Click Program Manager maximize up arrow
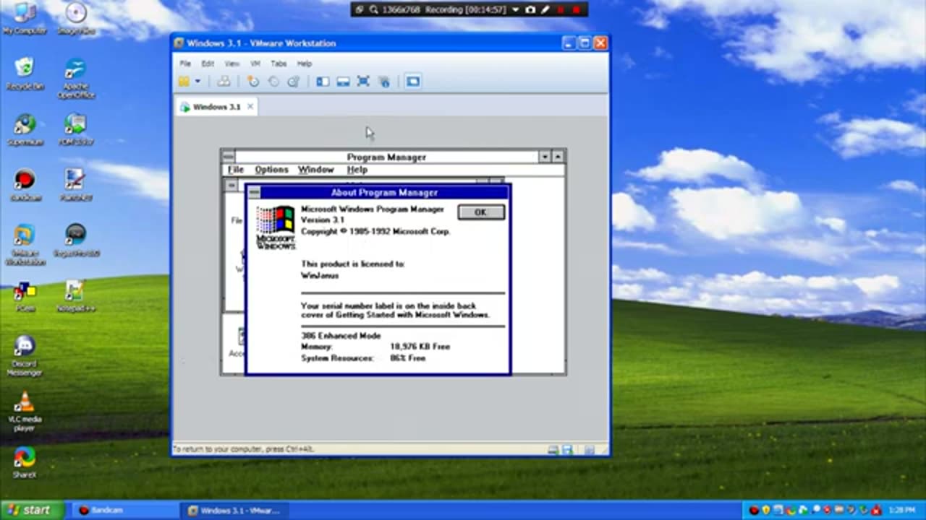This screenshot has height=520, width=926. [558, 157]
